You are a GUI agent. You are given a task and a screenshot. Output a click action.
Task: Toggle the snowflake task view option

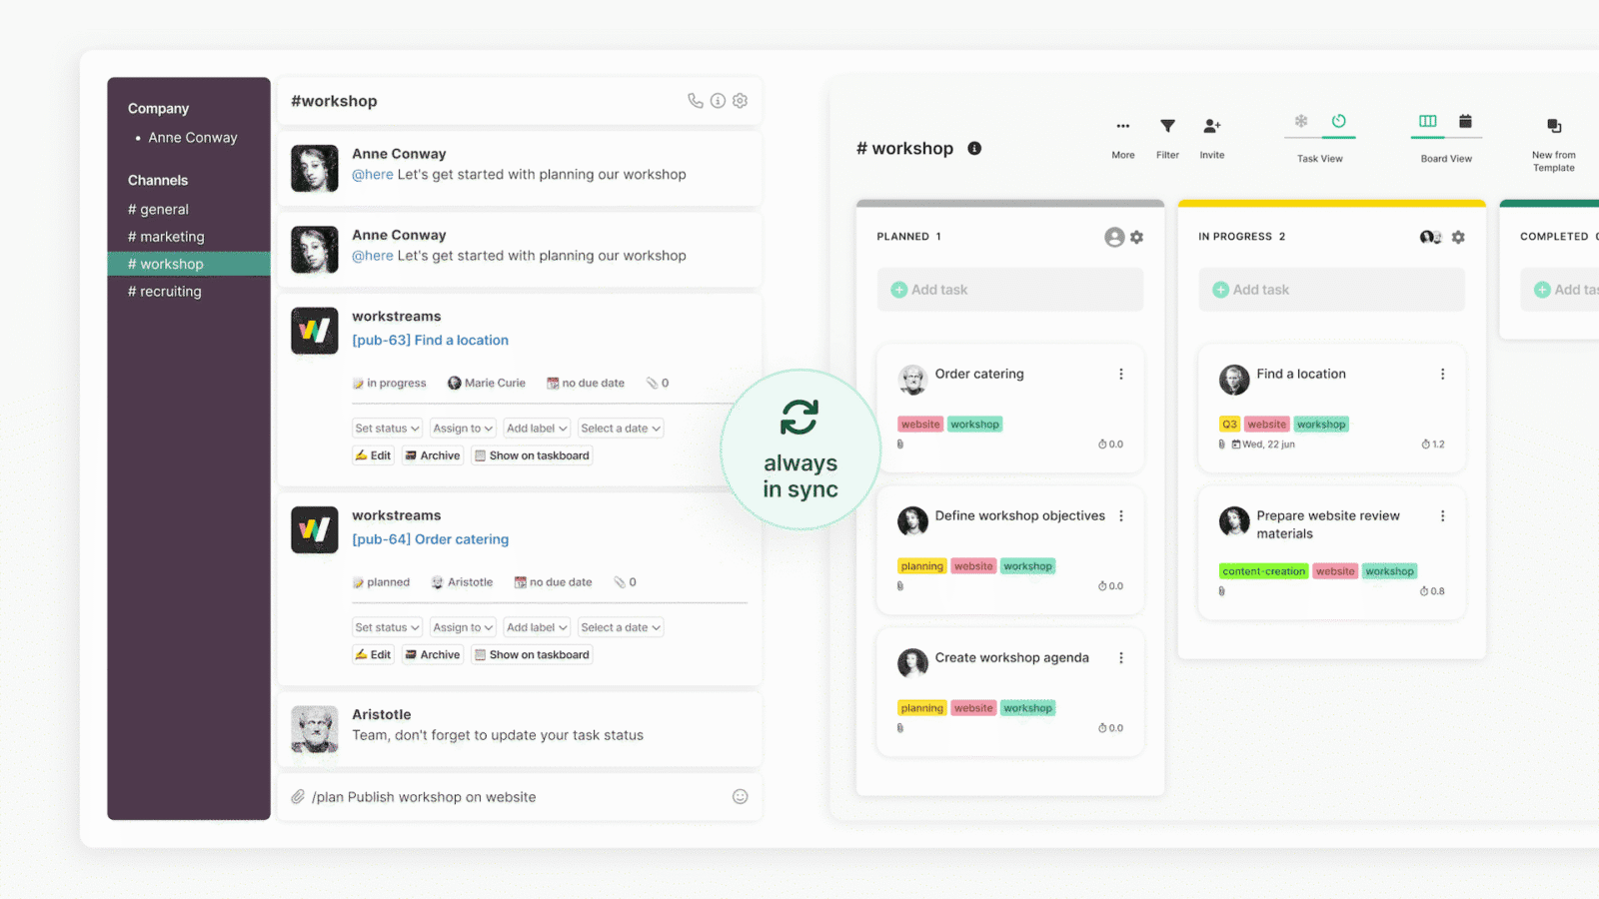[1301, 122]
